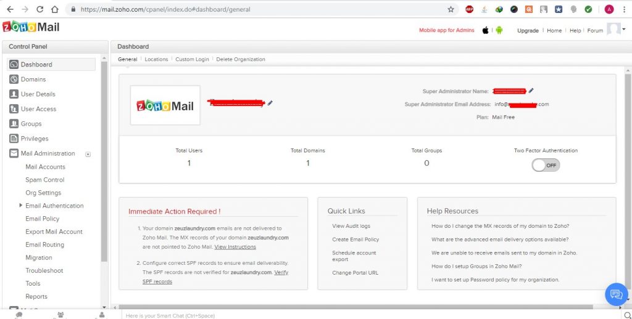This screenshot has height=319, width=632.
Task: Click the Help link in header
Action: [x=575, y=31]
